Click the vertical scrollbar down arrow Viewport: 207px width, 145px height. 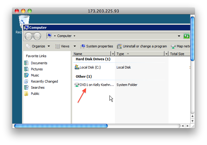pyautogui.click(x=193, y=121)
